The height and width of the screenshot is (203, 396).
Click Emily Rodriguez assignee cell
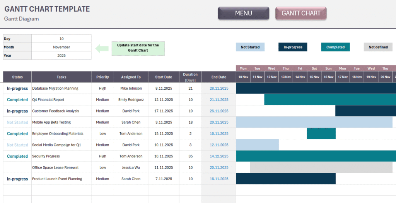[131, 100]
